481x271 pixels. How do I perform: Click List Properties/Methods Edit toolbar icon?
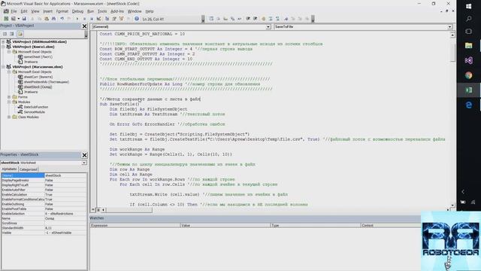pyautogui.click(x=211, y=19)
